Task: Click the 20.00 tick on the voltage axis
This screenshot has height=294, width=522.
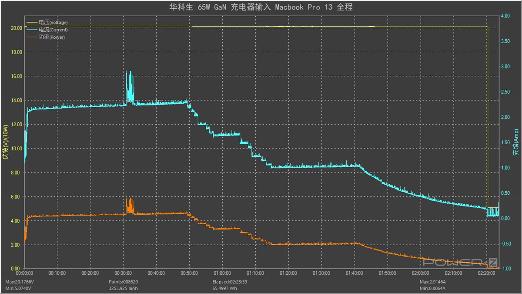Action: 16,28
